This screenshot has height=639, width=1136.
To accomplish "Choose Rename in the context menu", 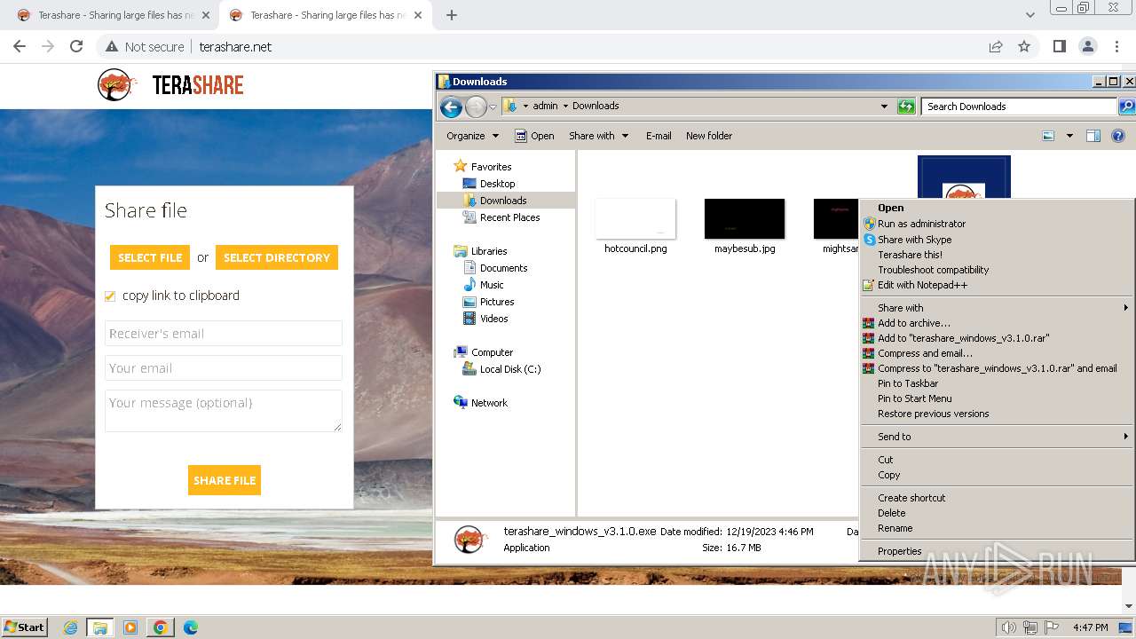I will (x=895, y=528).
